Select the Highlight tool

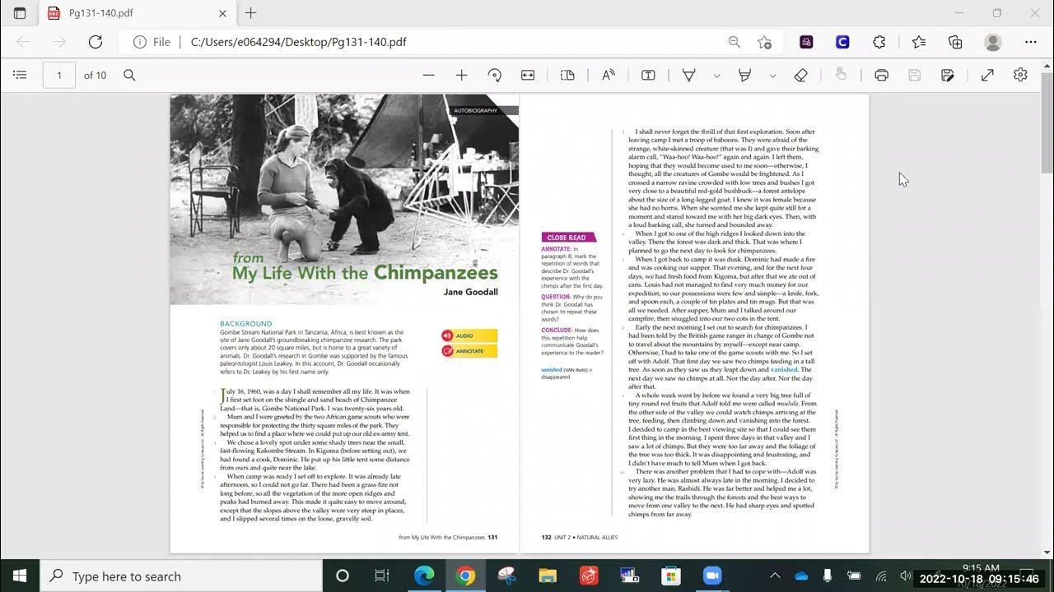tap(745, 75)
